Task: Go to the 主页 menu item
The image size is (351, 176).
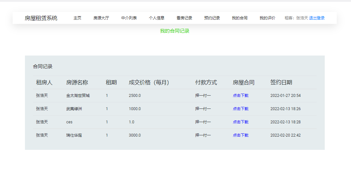Action: click(77, 18)
